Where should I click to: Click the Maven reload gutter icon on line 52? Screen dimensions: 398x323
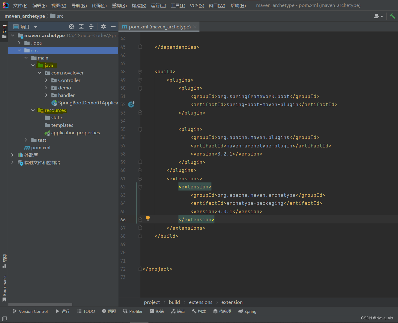(x=131, y=104)
